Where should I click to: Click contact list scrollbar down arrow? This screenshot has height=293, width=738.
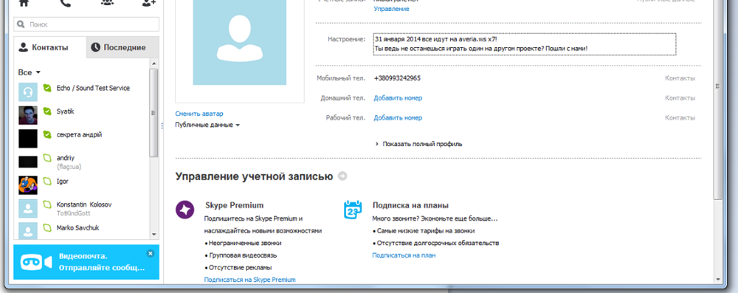tap(154, 234)
